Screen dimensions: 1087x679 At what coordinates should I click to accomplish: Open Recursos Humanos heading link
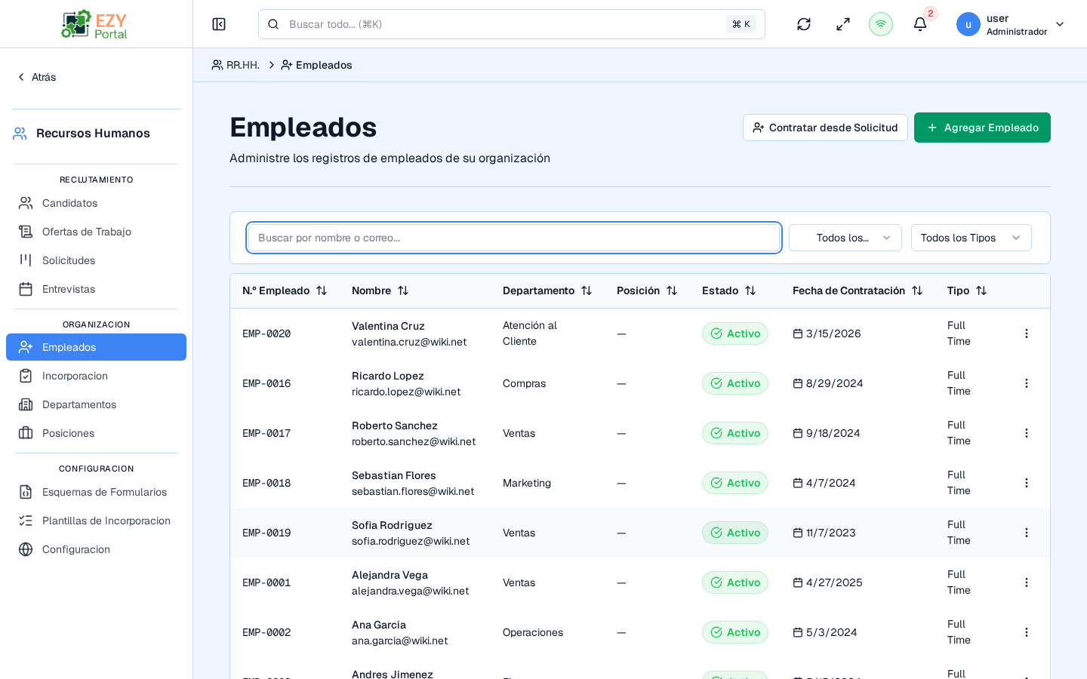click(x=82, y=134)
